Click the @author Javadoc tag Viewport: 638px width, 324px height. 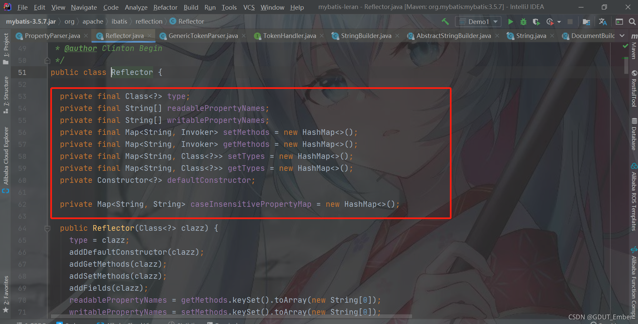click(81, 49)
